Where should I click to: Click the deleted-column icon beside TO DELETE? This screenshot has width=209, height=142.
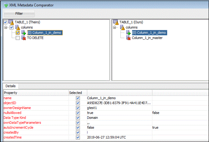pyautogui.click(x=24, y=38)
